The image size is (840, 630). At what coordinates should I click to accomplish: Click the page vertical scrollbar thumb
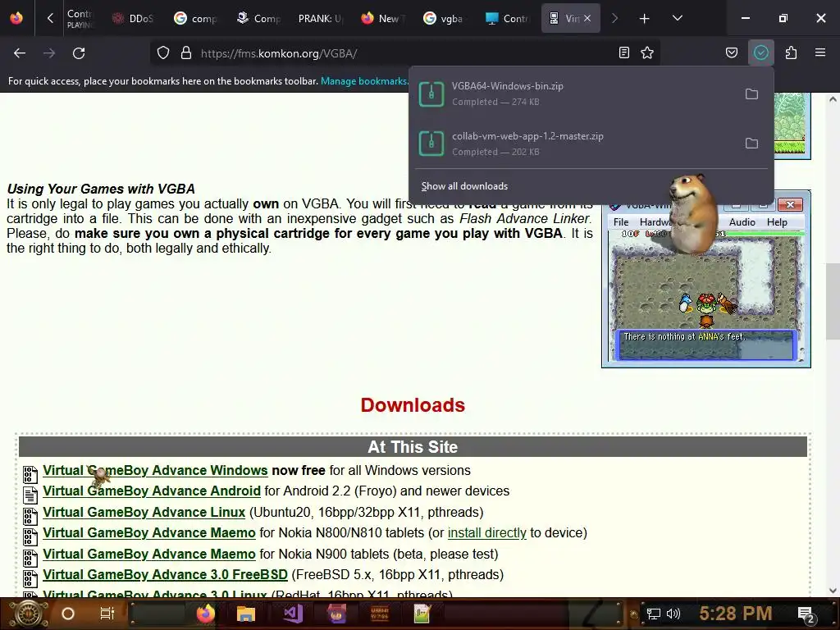[833, 302]
